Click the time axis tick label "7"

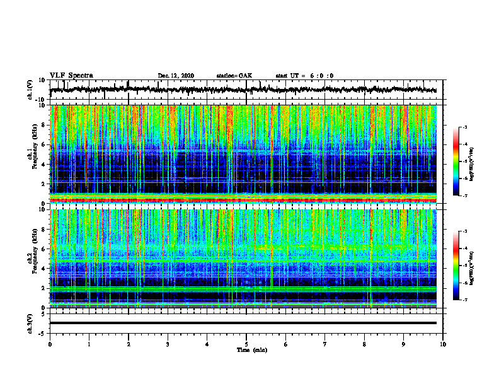[325, 344]
